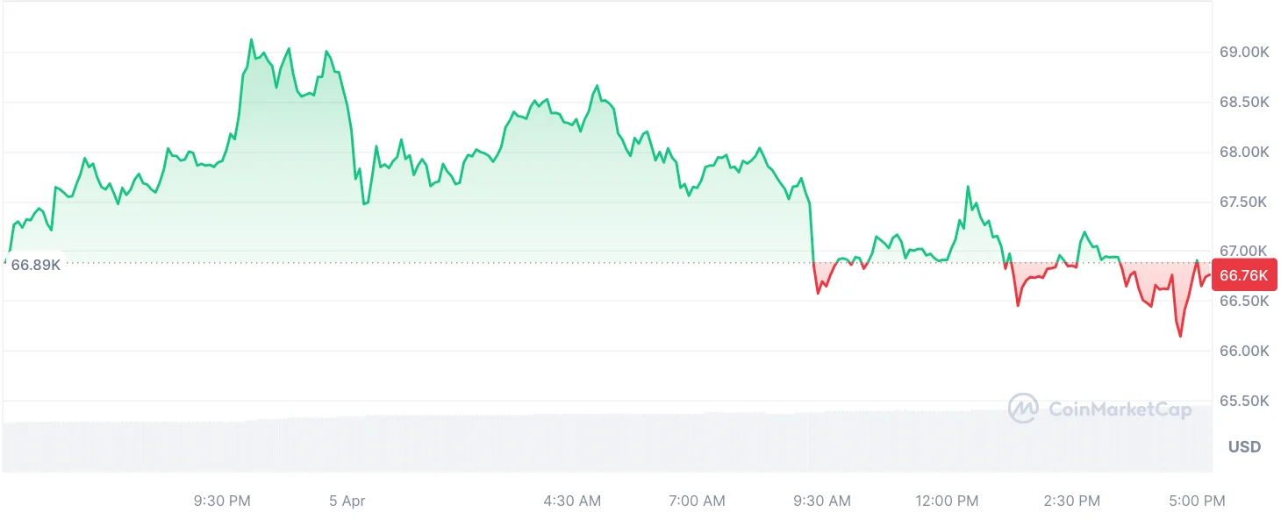The width and height of the screenshot is (1281, 519).
Task: Click the 65.50K price axis label
Action: [x=1245, y=402]
